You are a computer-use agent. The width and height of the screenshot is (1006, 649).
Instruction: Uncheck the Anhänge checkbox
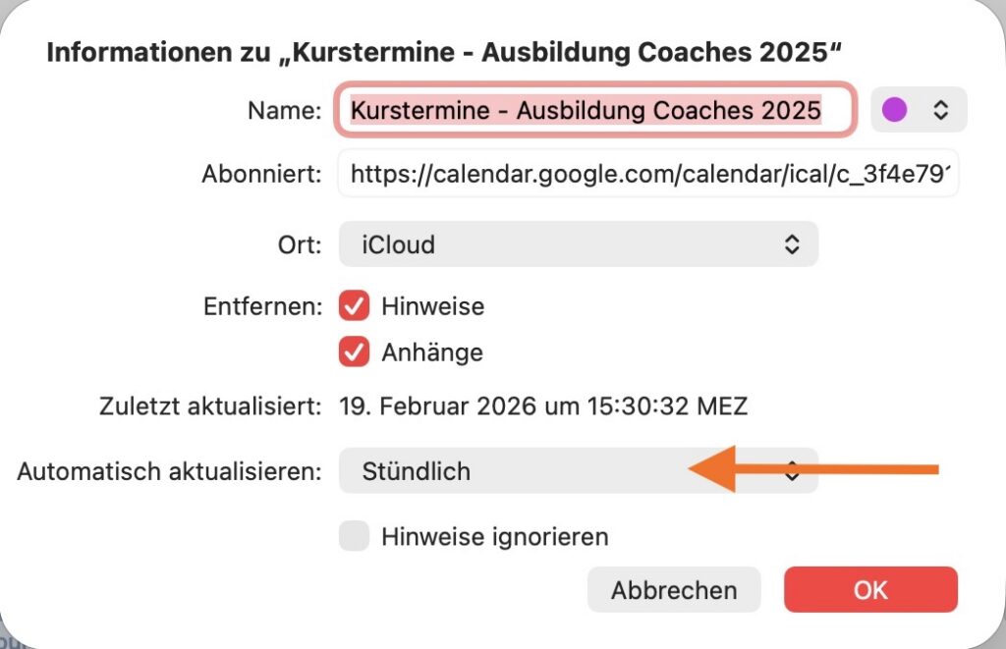(x=354, y=351)
